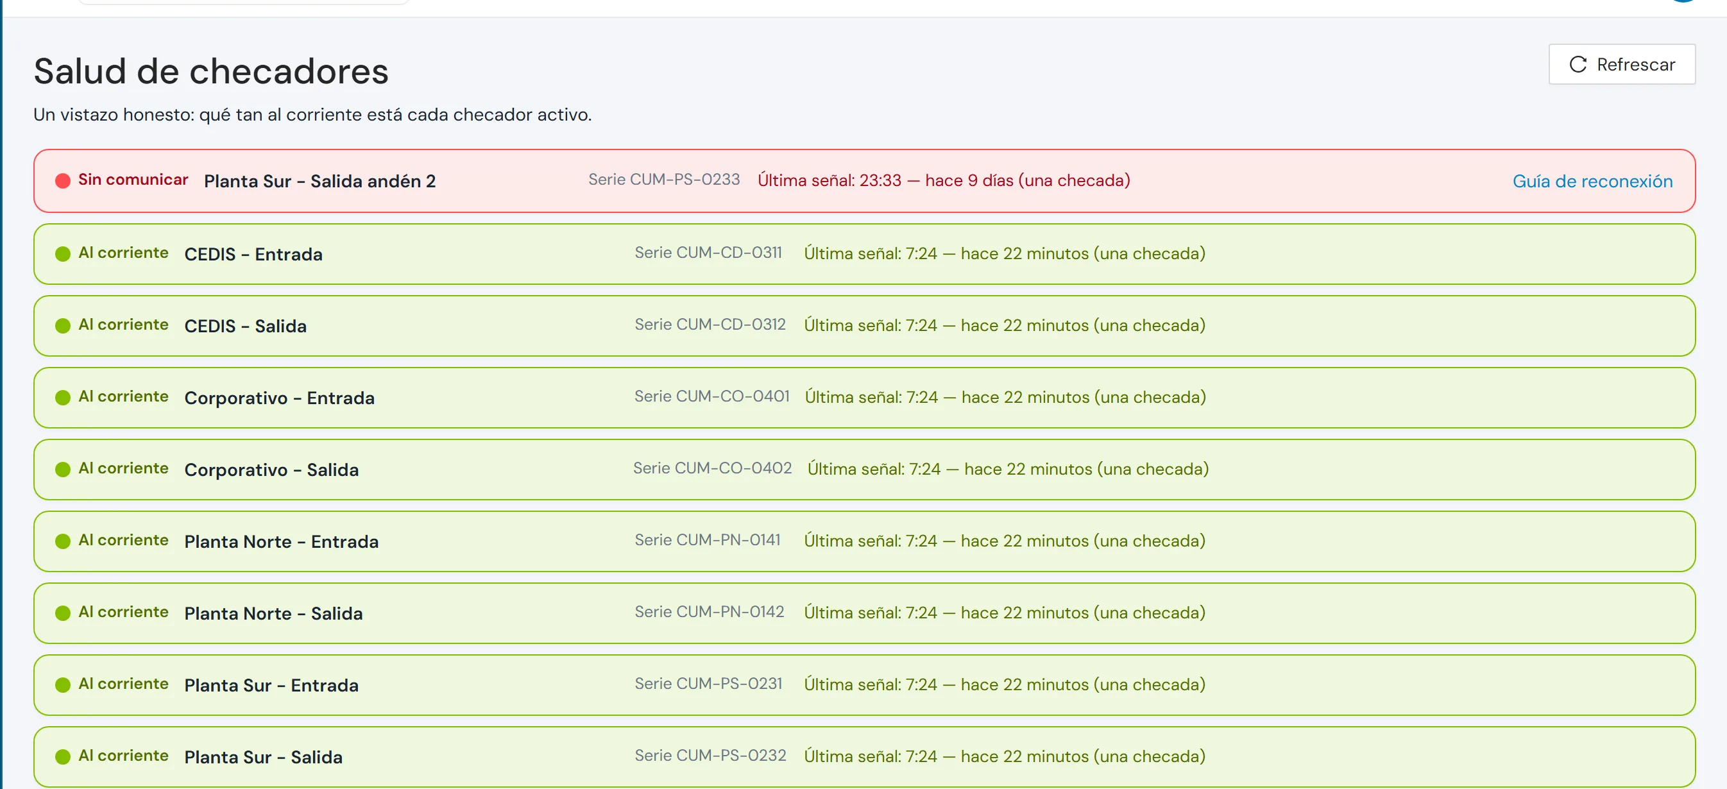
Task: Select the Planta Sur – Entrada checker name
Action: pos(271,684)
